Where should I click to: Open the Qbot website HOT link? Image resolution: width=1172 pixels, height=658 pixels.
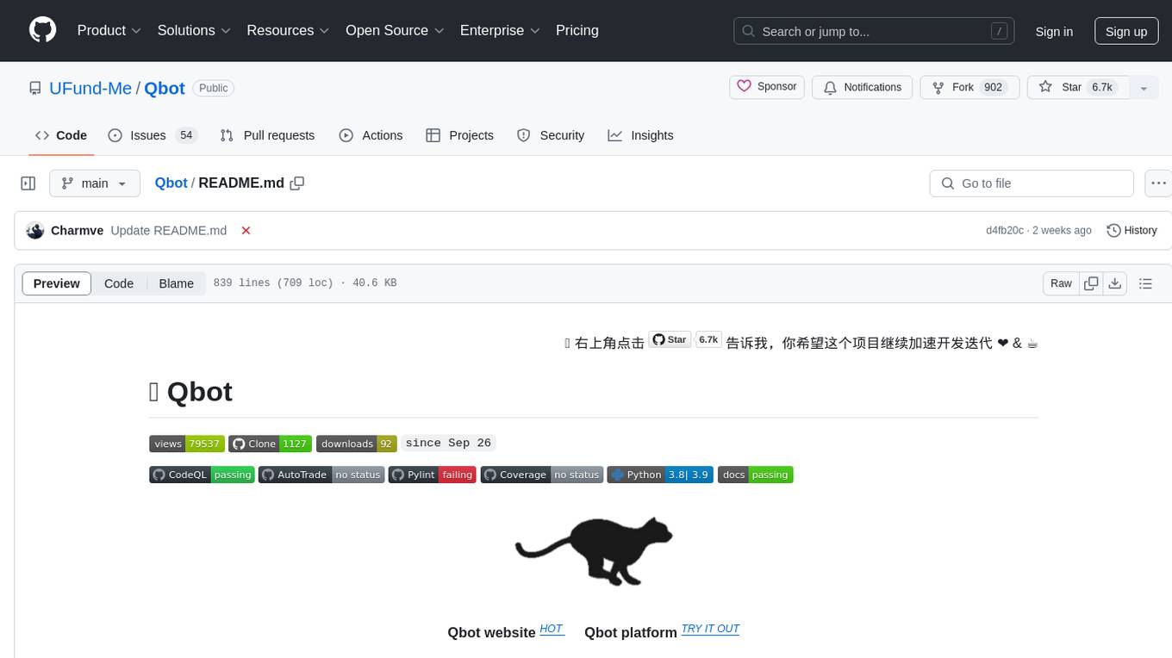click(x=552, y=629)
